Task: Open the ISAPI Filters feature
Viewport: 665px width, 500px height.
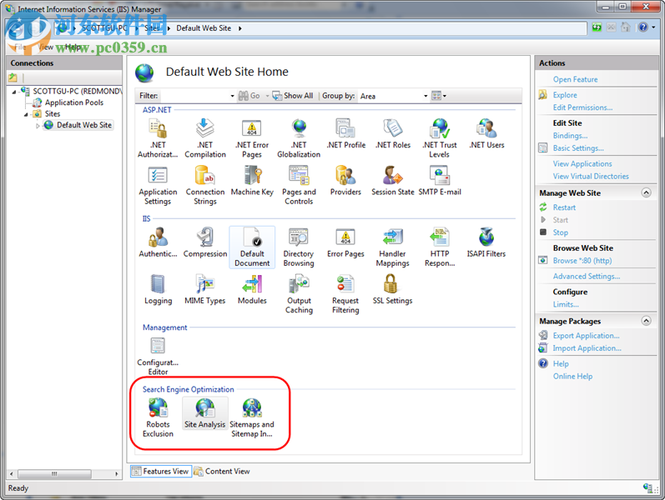Action: point(487,242)
